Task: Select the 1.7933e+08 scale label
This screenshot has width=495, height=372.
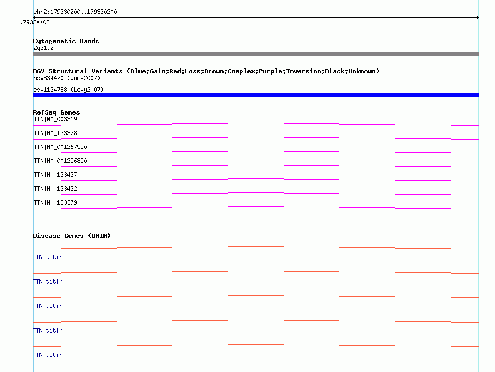Action: pos(33,22)
